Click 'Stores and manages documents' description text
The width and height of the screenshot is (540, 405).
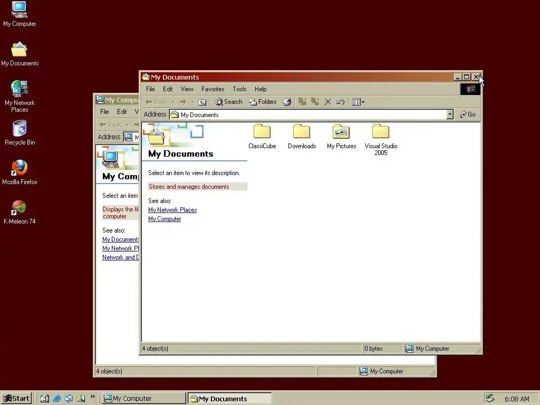point(189,187)
